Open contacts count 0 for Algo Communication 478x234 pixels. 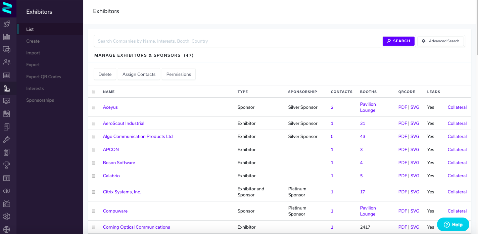[332, 137]
